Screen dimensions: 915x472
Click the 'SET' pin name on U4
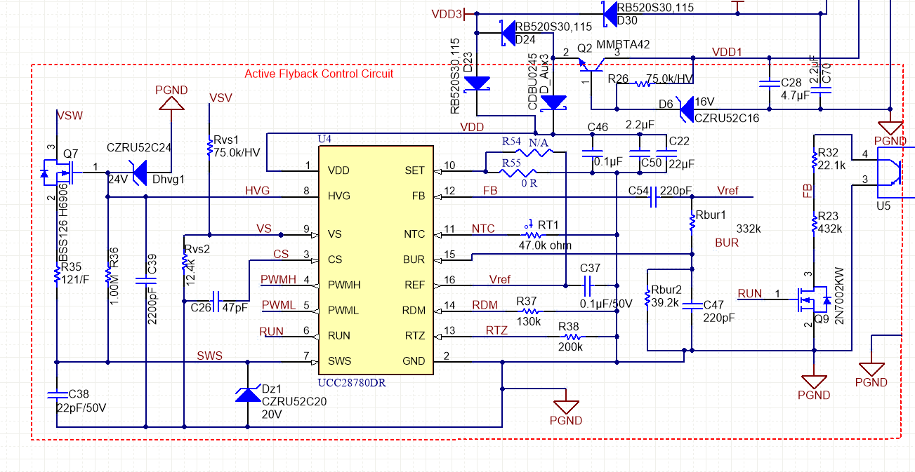pos(415,170)
